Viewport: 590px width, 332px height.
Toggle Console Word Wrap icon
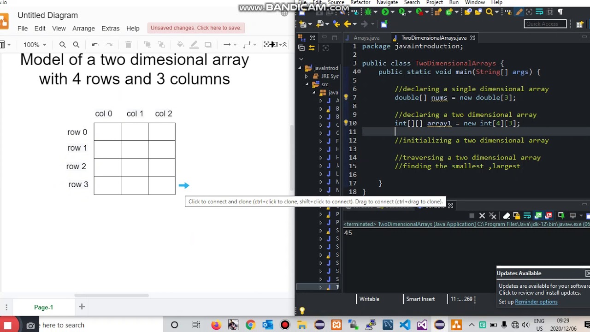(x=527, y=215)
